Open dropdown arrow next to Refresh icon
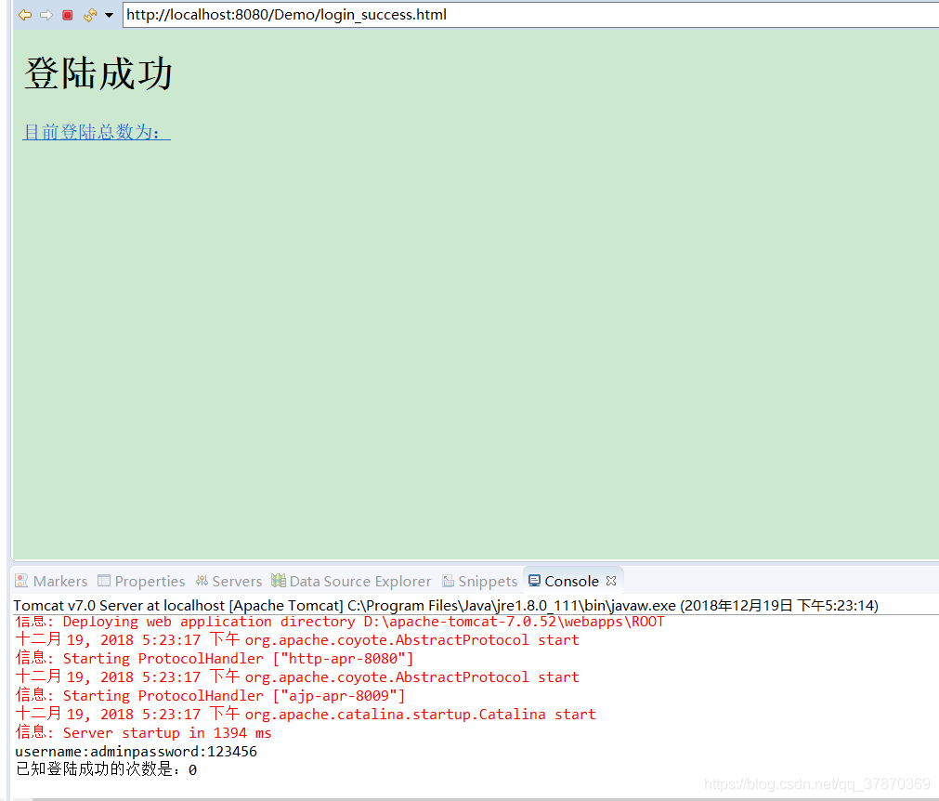The height and width of the screenshot is (801, 939). click(x=109, y=15)
